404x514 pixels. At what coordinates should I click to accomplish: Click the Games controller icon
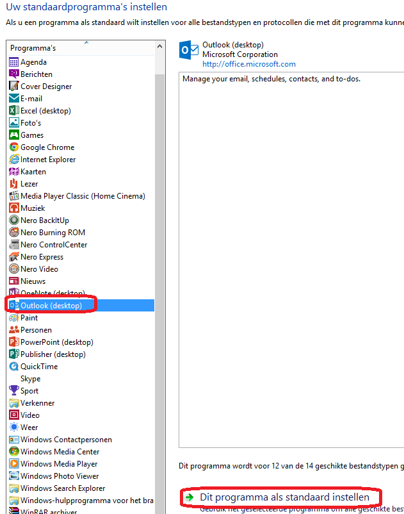(13, 135)
